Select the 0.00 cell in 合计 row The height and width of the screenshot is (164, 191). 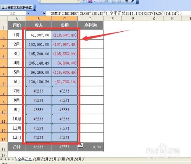[x=91, y=147]
